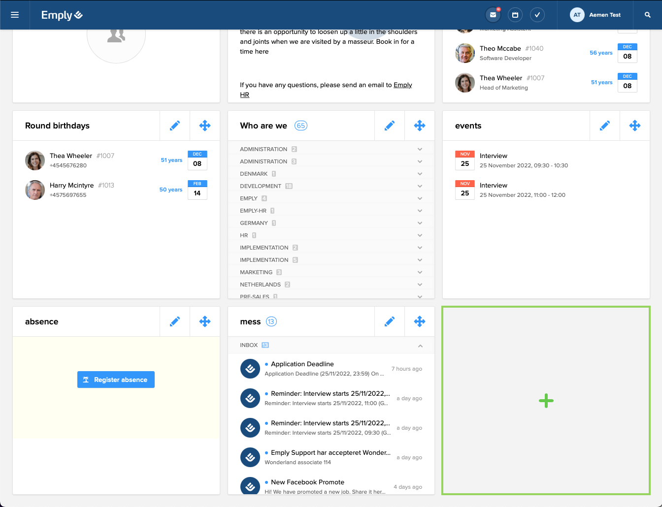Expand the GERMANY group chevron
The height and width of the screenshot is (507, 662).
pyautogui.click(x=420, y=223)
